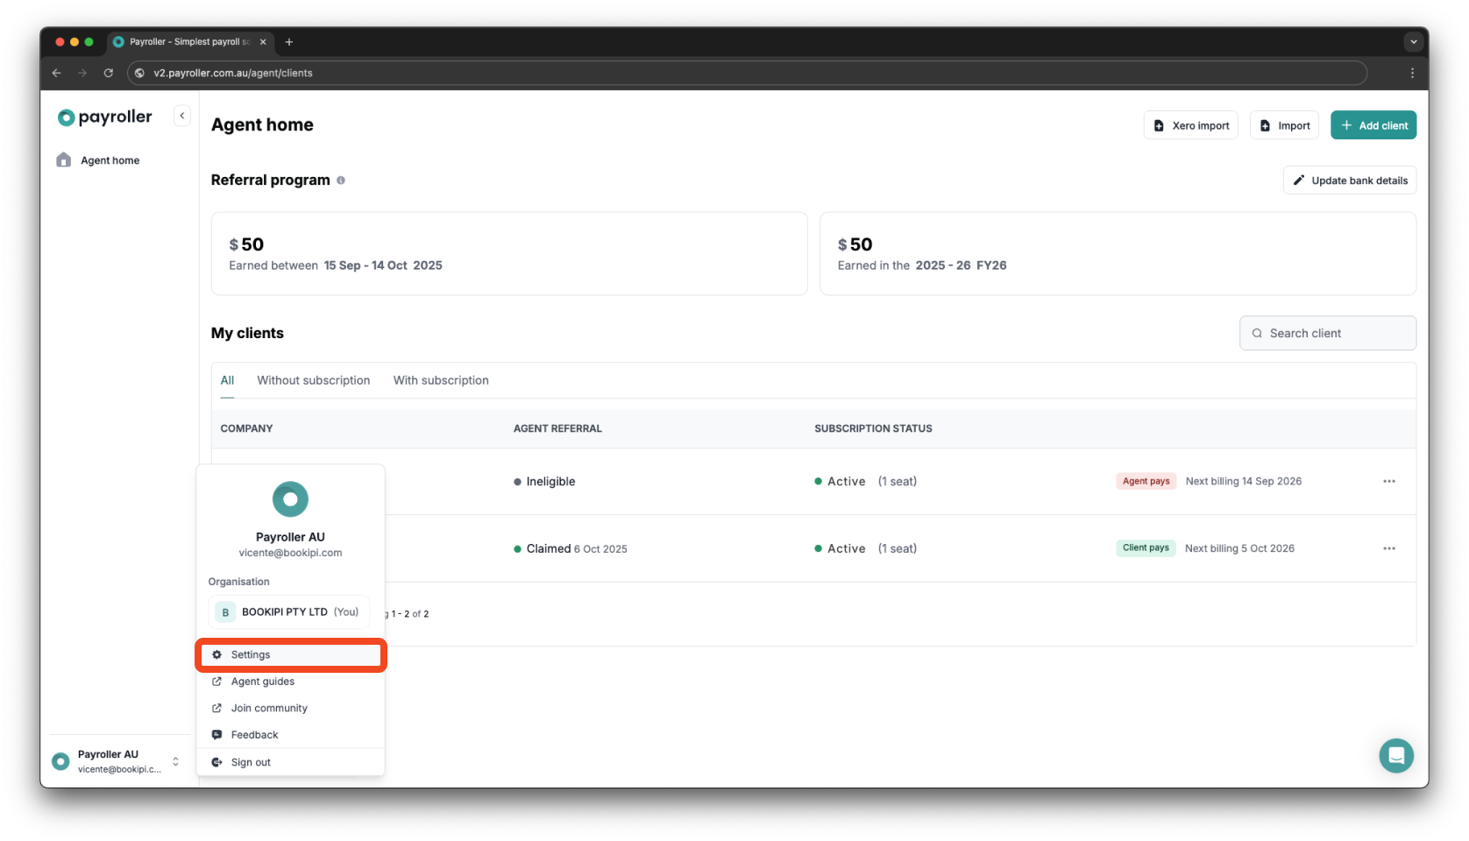Switch to the With subscription tab
Viewport: 1469px width, 841px height.
(441, 380)
